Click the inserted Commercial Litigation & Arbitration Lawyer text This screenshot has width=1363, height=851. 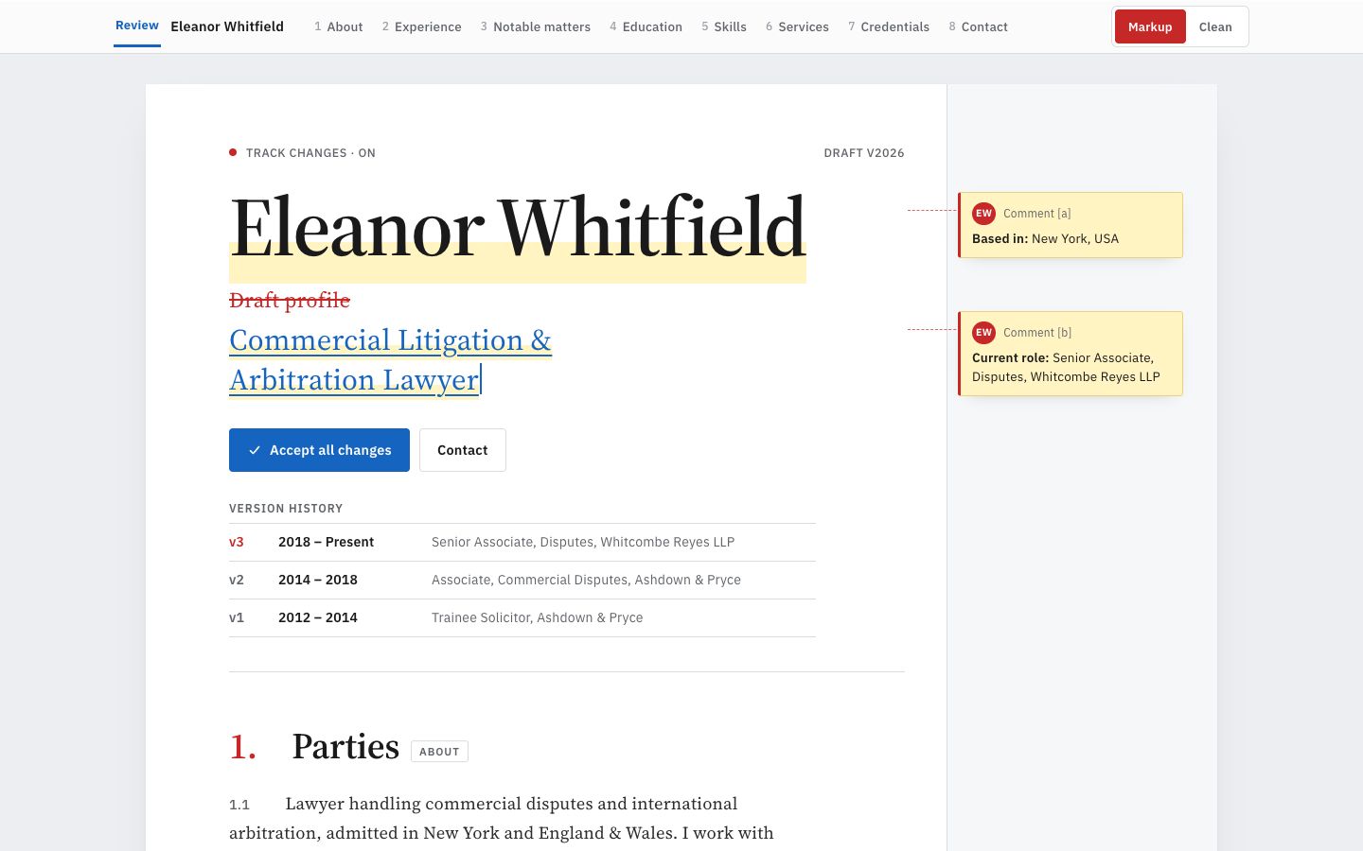(x=390, y=360)
